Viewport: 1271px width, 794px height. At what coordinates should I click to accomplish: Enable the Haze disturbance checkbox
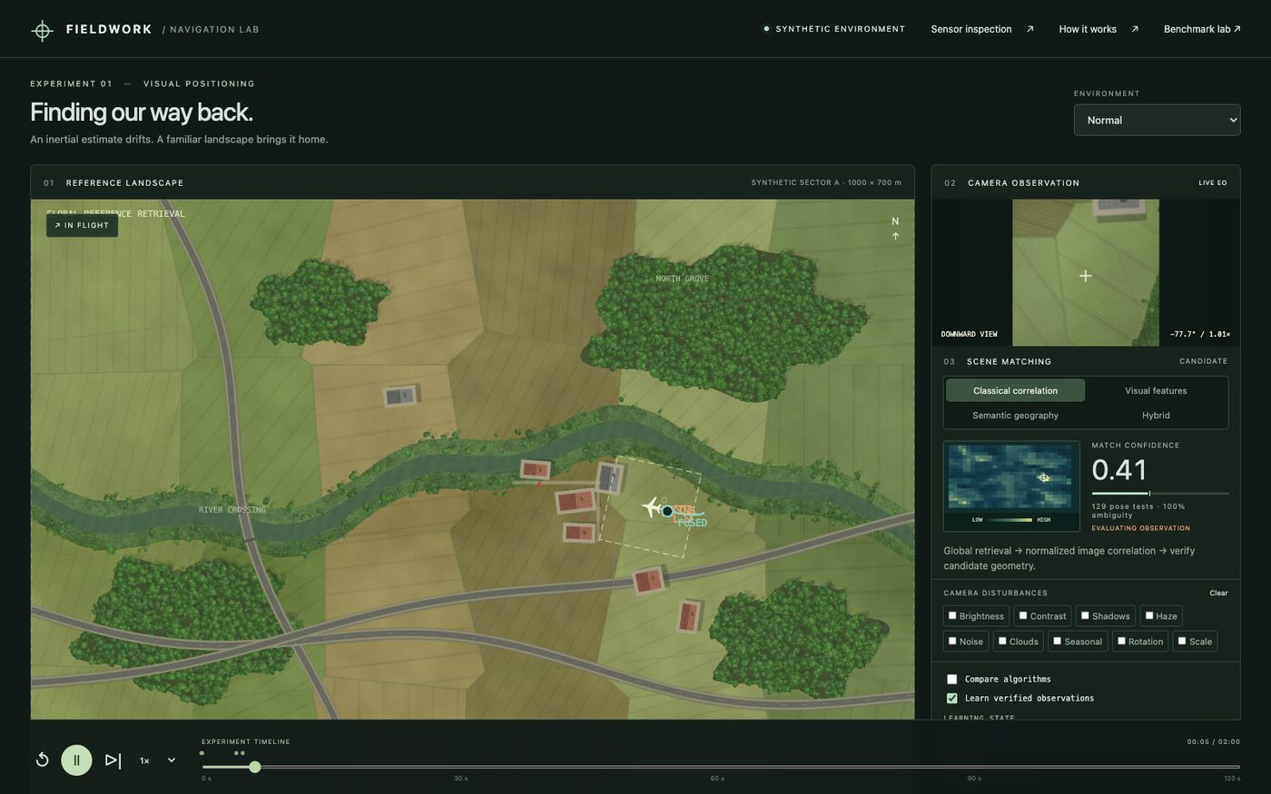click(1149, 615)
